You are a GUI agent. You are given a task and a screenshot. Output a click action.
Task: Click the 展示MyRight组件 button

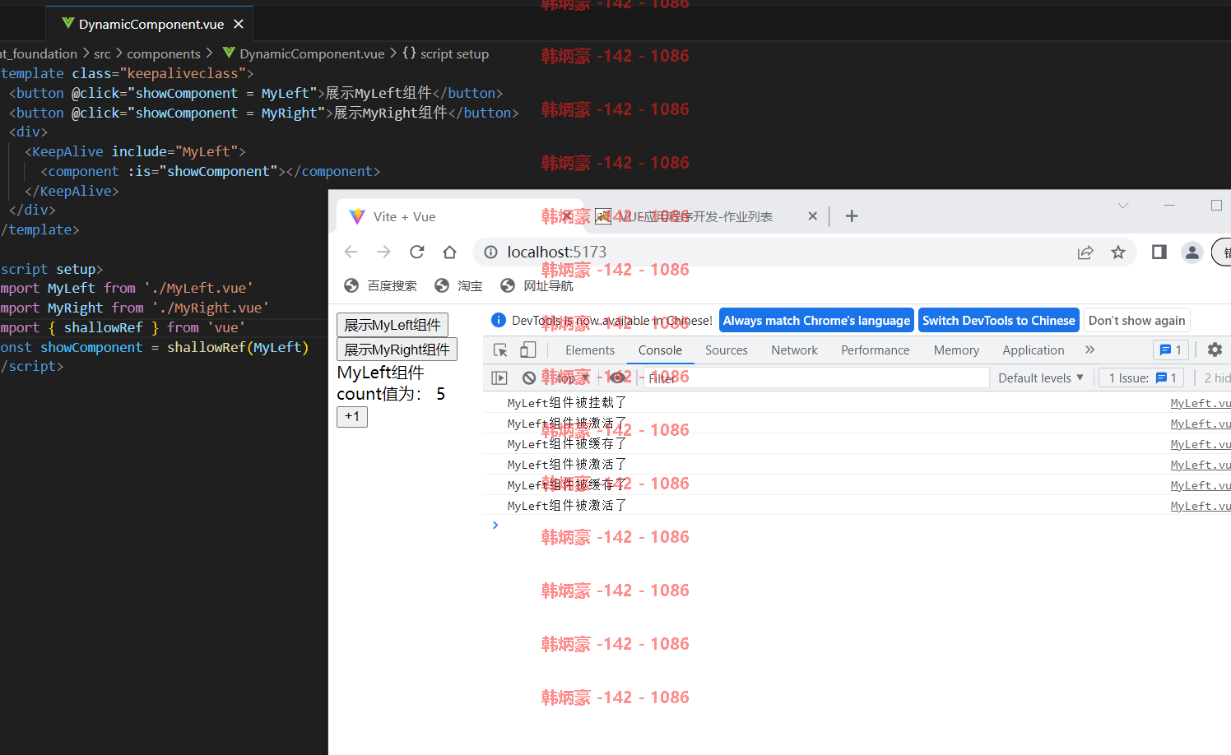(397, 350)
